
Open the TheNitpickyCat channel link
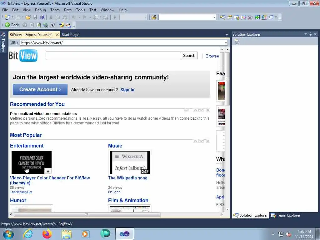[21, 192]
